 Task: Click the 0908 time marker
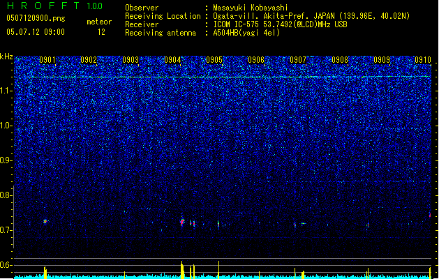click(340, 60)
